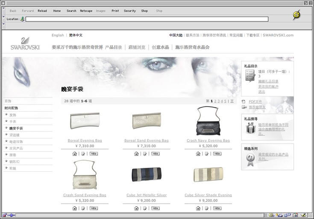Open the Search toolbar button

click(71, 11)
